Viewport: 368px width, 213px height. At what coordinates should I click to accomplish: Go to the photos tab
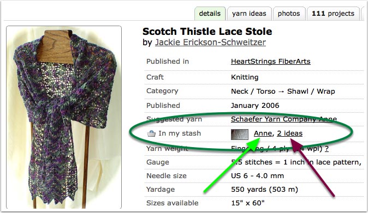289,14
